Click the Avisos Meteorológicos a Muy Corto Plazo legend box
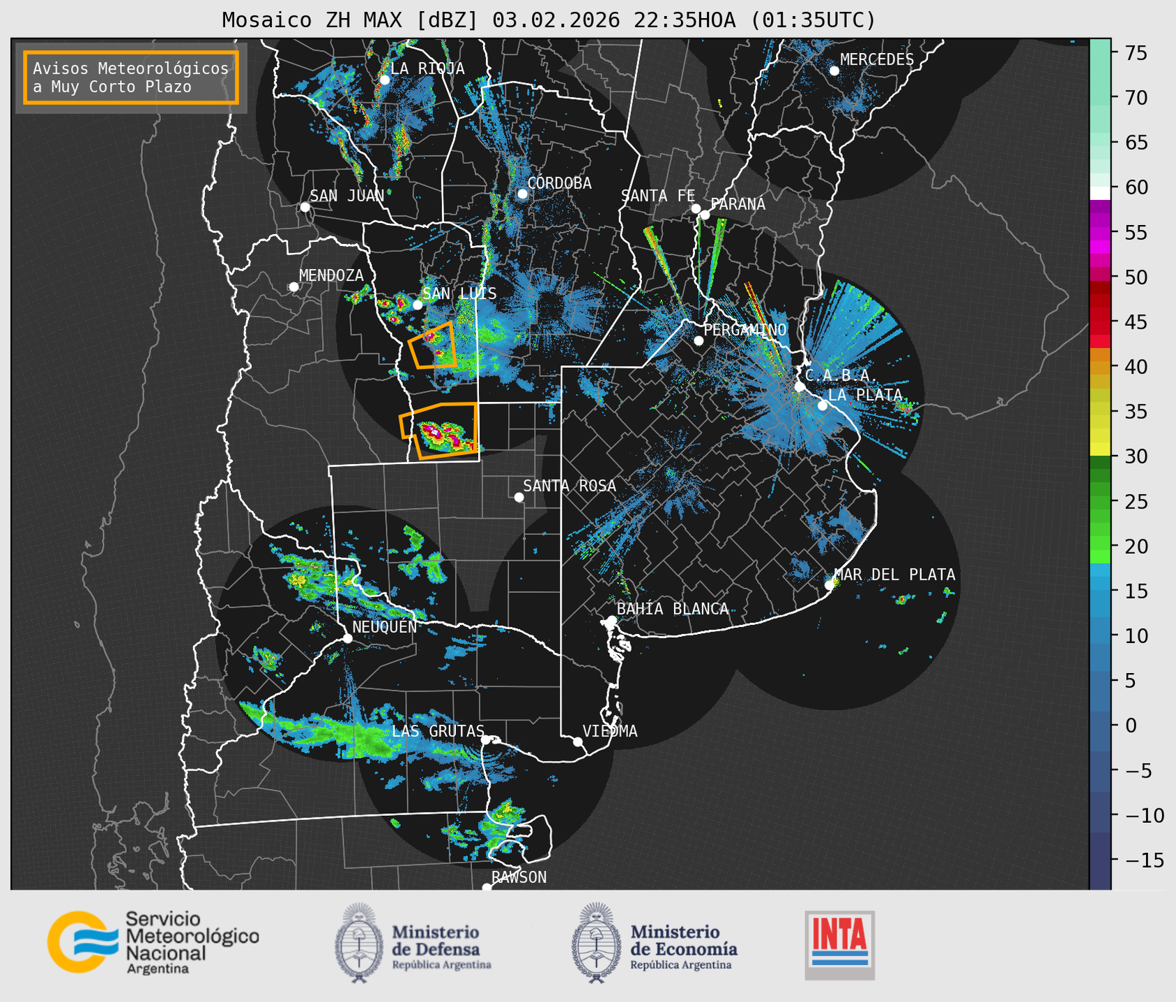This screenshot has width=1176, height=1002. coord(131,77)
